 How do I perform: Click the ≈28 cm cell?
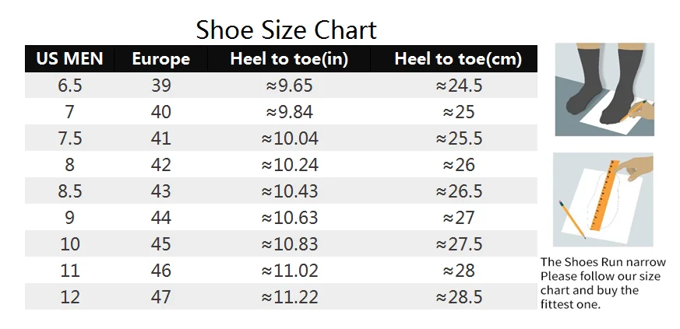click(458, 271)
